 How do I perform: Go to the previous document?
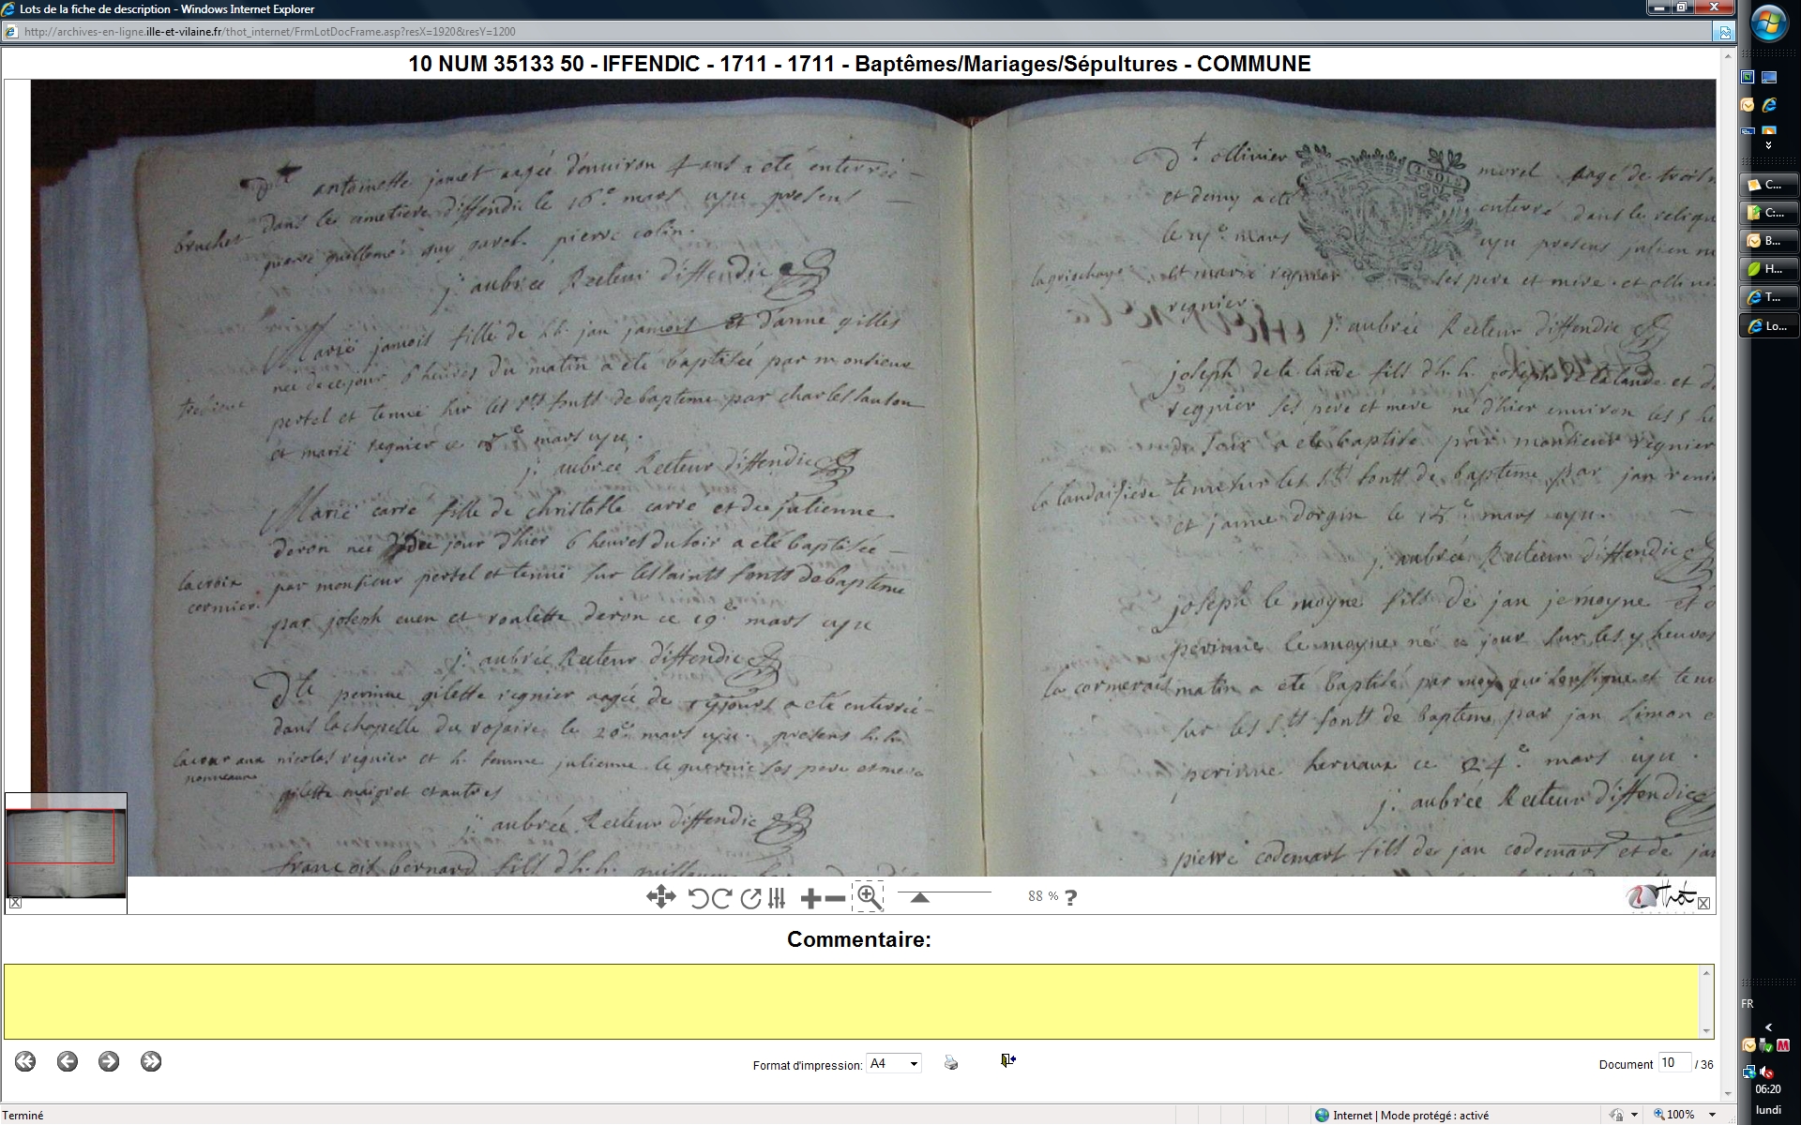(x=67, y=1061)
